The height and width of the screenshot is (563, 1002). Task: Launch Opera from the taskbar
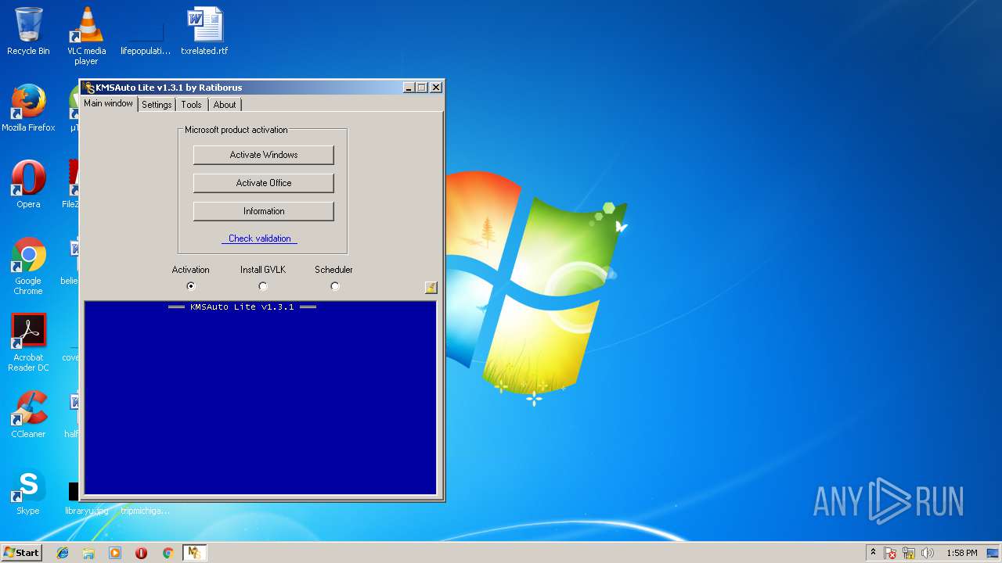[142, 553]
